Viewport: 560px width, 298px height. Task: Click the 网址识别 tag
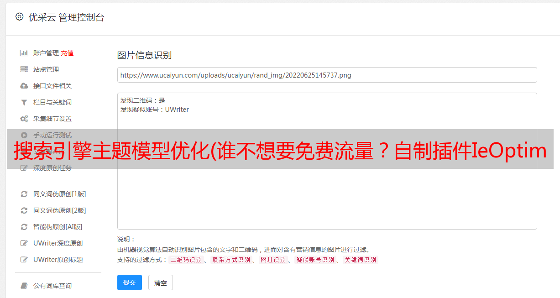click(273, 260)
